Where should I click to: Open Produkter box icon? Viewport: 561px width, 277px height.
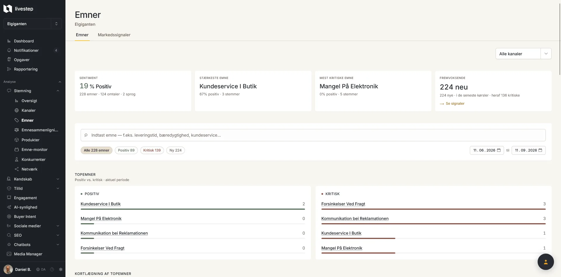coord(17,140)
